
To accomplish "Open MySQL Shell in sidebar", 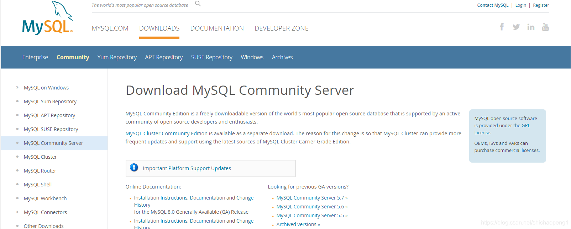I will [38, 185].
